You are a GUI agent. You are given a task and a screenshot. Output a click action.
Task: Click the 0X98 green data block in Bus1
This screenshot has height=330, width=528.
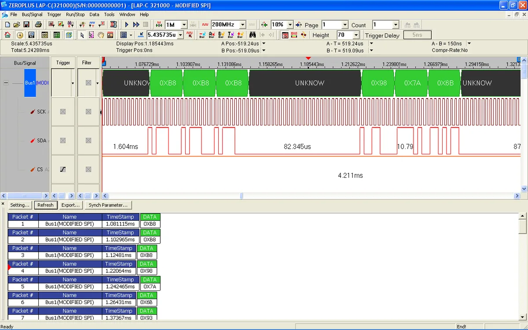(379, 83)
